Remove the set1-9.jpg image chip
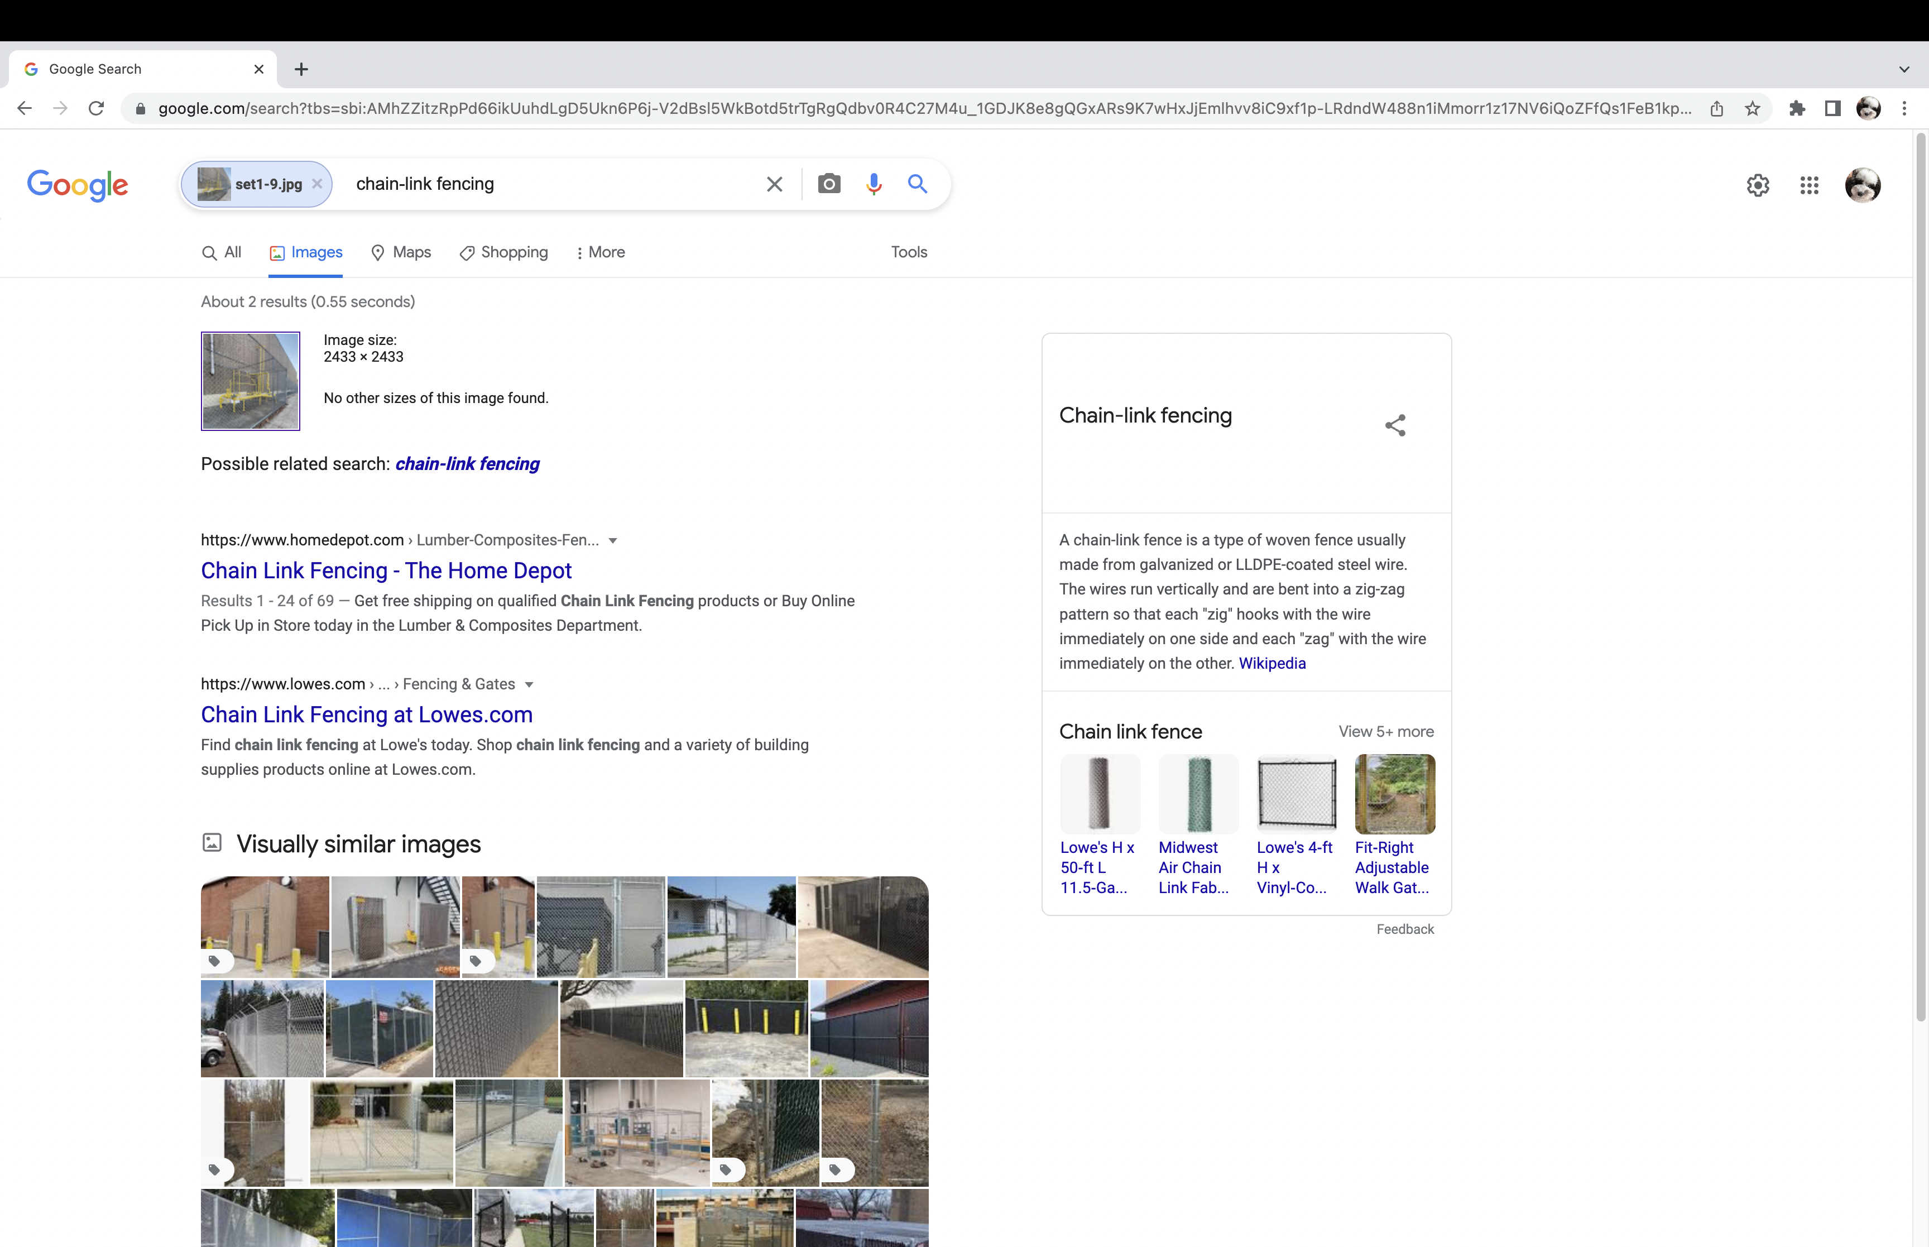Image resolution: width=1929 pixels, height=1247 pixels. pos(318,184)
